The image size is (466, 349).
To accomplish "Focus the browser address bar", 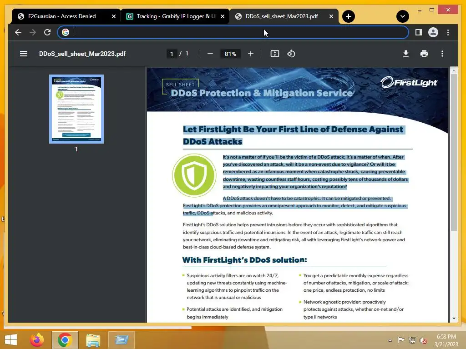I will click(233, 32).
